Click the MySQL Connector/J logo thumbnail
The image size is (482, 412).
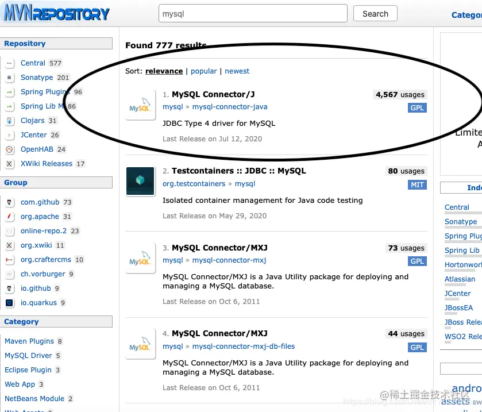pos(141,105)
